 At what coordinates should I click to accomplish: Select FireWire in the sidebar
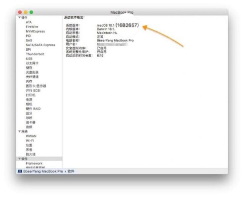pos(32,27)
